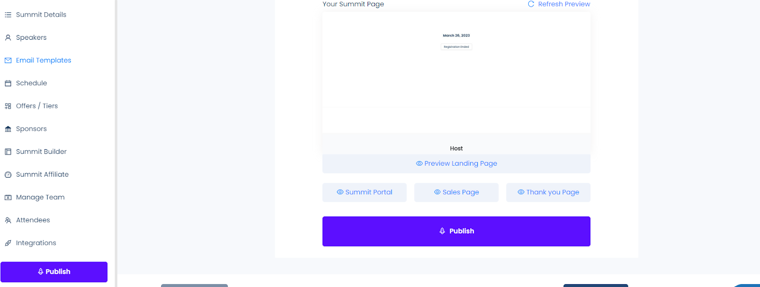The height and width of the screenshot is (287, 760).
Task: Click the Integrations plug icon
Action: 8,243
